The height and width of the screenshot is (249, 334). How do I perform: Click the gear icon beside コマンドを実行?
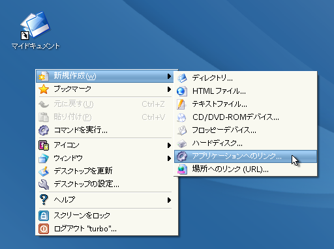tap(44, 130)
